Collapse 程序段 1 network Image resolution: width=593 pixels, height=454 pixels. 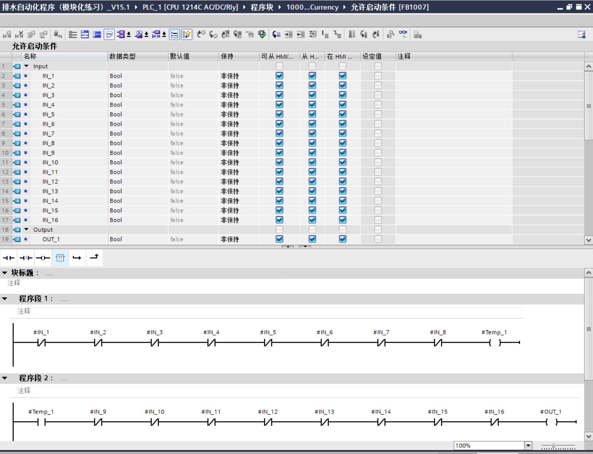pyautogui.click(x=5, y=299)
